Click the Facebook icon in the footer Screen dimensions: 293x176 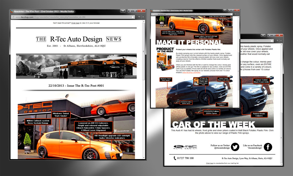pyautogui.click(x=268, y=147)
